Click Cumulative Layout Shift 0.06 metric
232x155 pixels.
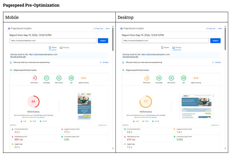coord(84,138)
